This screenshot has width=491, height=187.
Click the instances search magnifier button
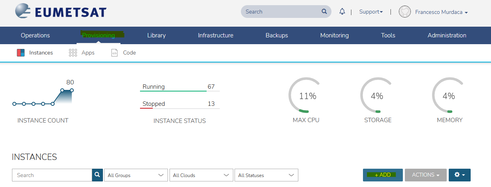tap(97, 175)
